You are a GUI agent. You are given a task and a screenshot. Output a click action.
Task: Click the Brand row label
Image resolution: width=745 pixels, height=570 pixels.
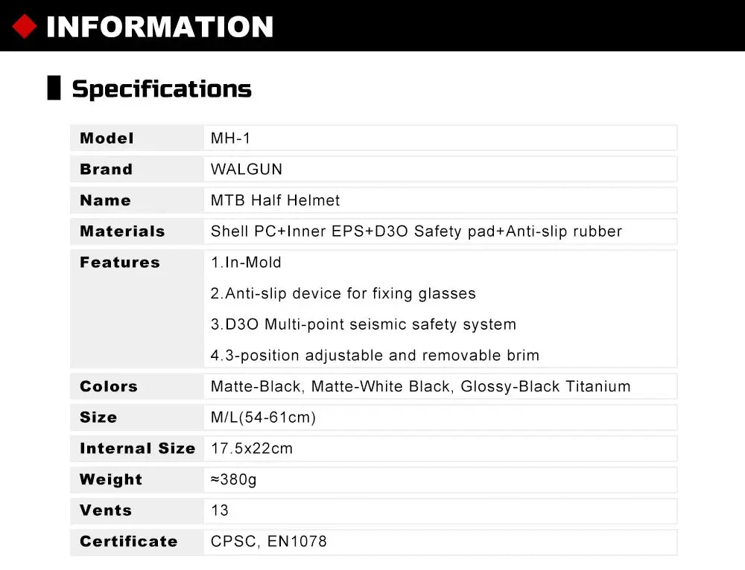[x=106, y=170]
